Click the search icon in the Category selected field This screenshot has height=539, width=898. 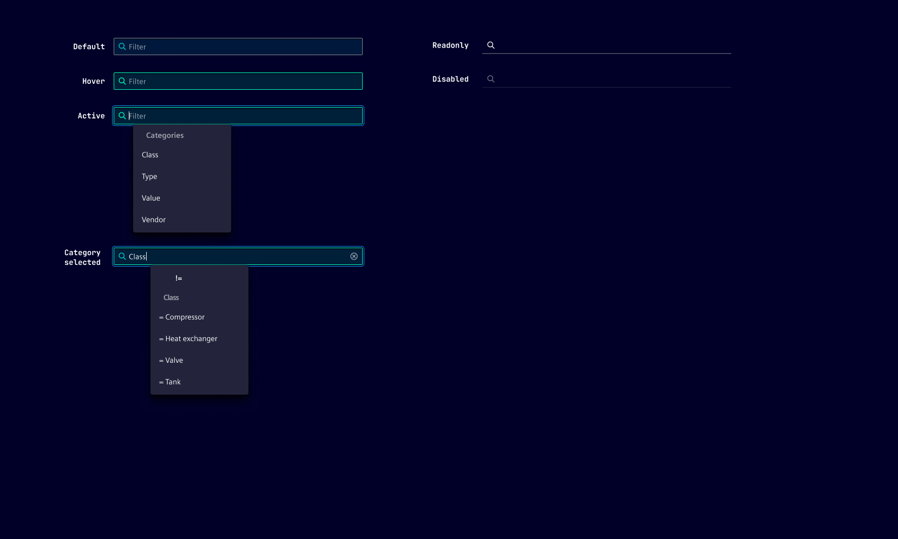[122, 256]
